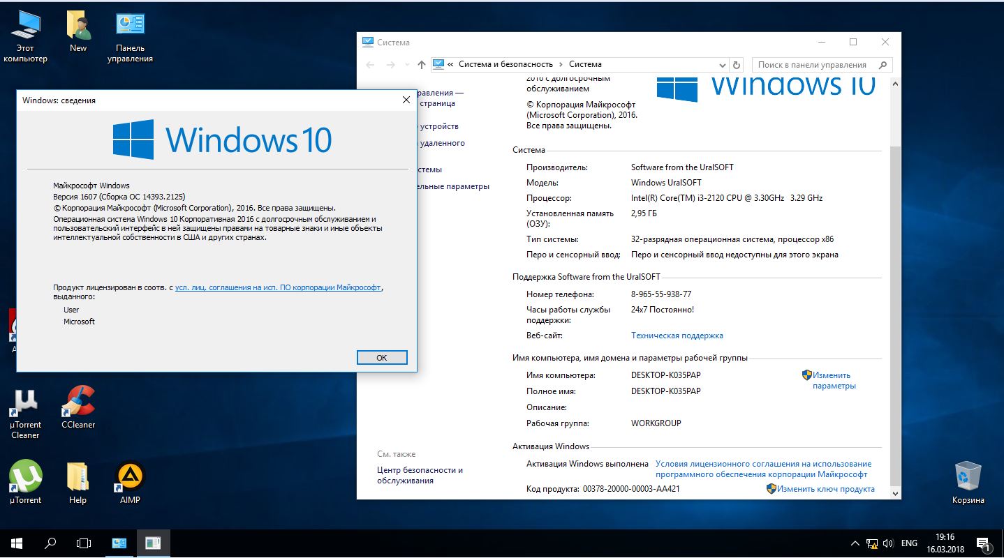Select the Intel Core i3-2120 processor text
The image size is (1004, 558).
[727, 198]
